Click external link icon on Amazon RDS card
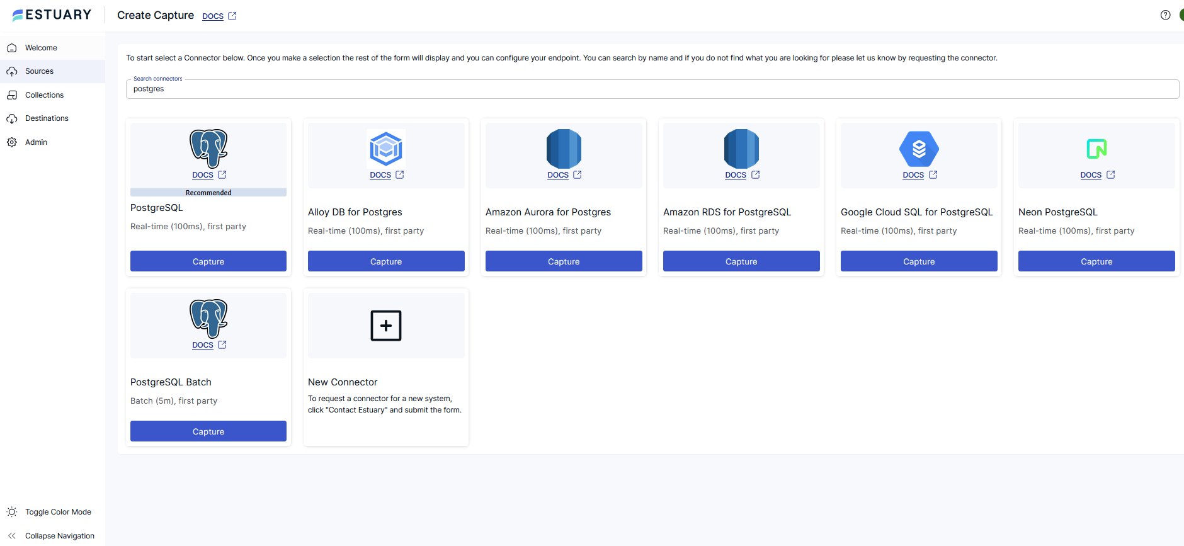This screenshot has height=546, width=1184. tap(756, 174)
